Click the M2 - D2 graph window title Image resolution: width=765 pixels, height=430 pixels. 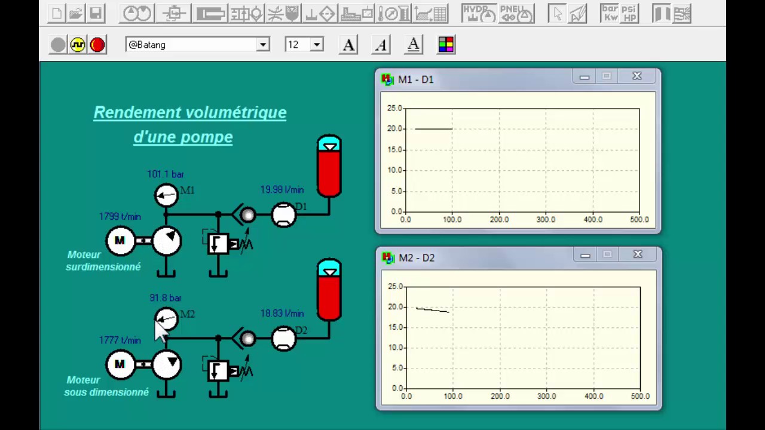coord(417,258)
